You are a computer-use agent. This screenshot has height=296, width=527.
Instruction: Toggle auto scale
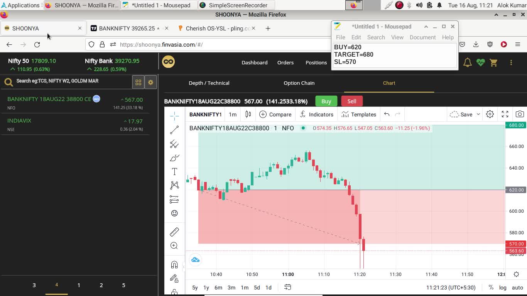(517, 288)
